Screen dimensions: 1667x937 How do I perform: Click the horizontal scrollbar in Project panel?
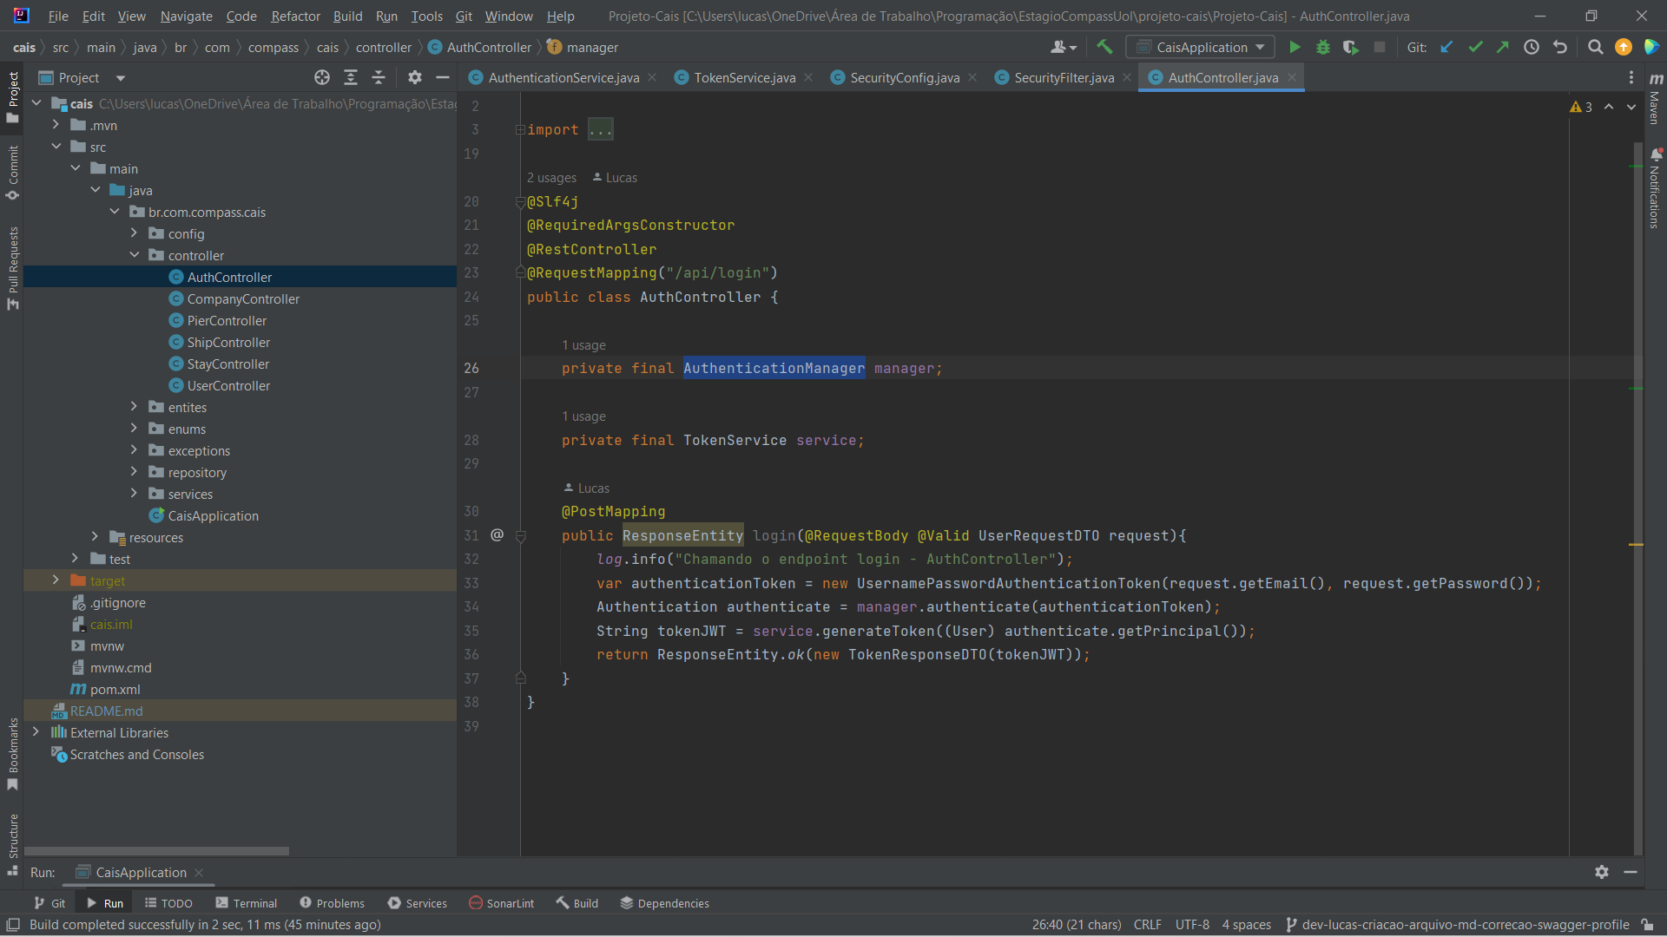coord(156,851)
